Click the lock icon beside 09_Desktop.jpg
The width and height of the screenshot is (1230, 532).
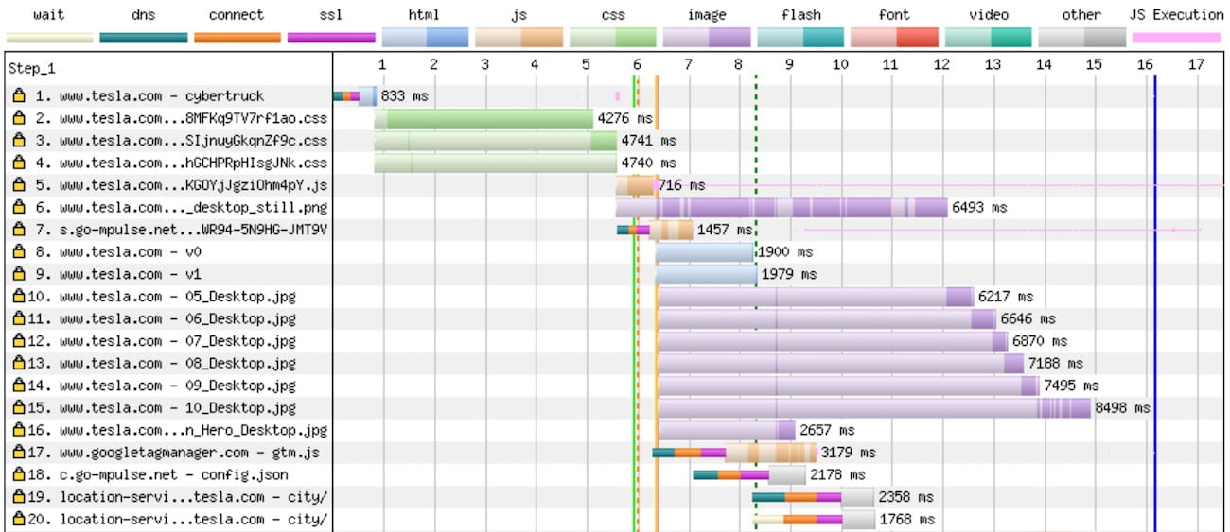(18, 386)
